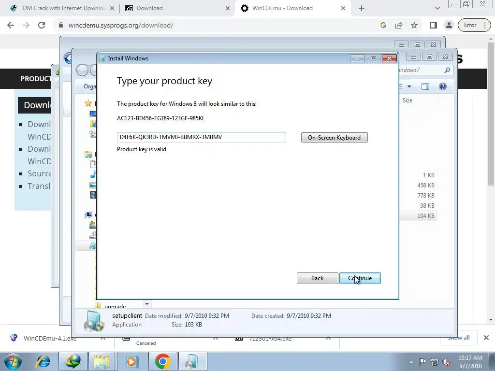The image size is (495, 371).
Task: Click the muted volume tray icon
Action: [x=446, y=362]
